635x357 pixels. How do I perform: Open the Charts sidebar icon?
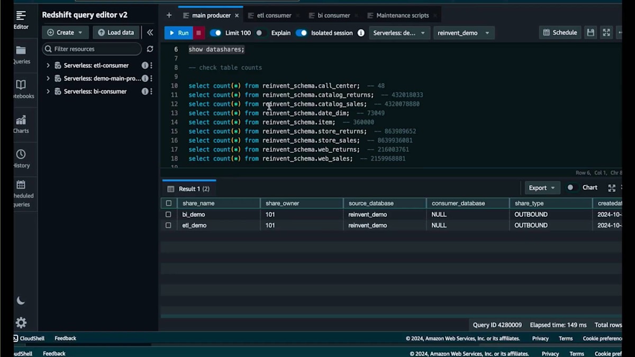21,120
